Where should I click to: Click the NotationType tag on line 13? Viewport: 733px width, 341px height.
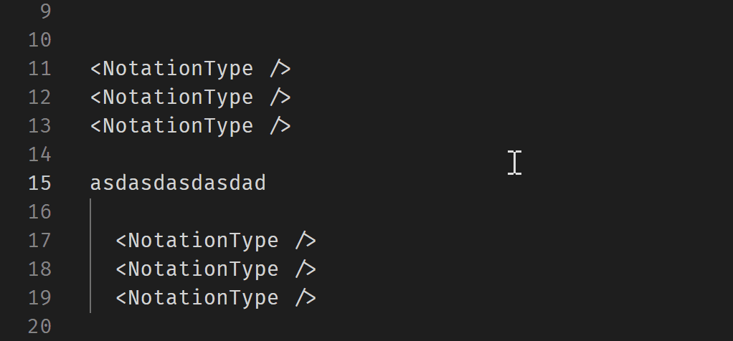pos(190,126)
